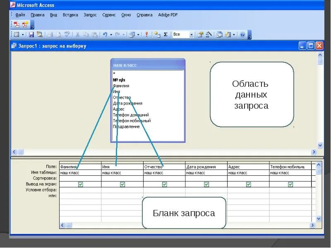The width and height of the screenshot is (331, 248).
Task: Toggle Totals with the sigma icon
Action: (165, 34)
